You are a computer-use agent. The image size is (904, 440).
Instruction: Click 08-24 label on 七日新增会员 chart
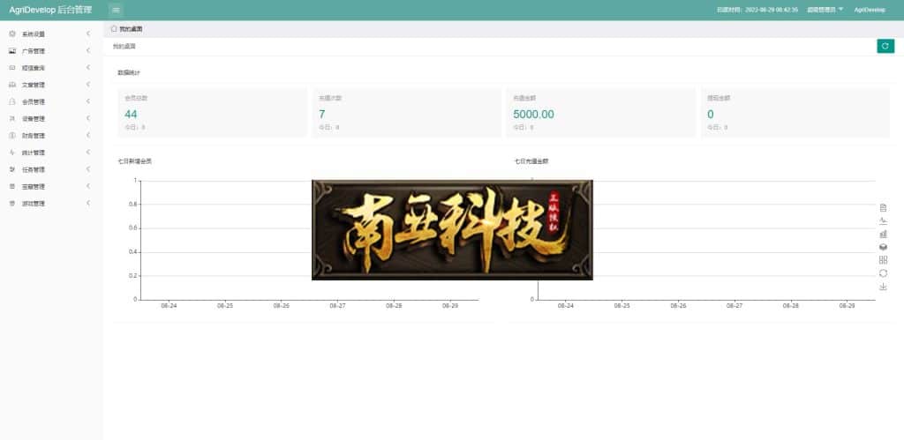pyautogui.click(x=169, y=306)
